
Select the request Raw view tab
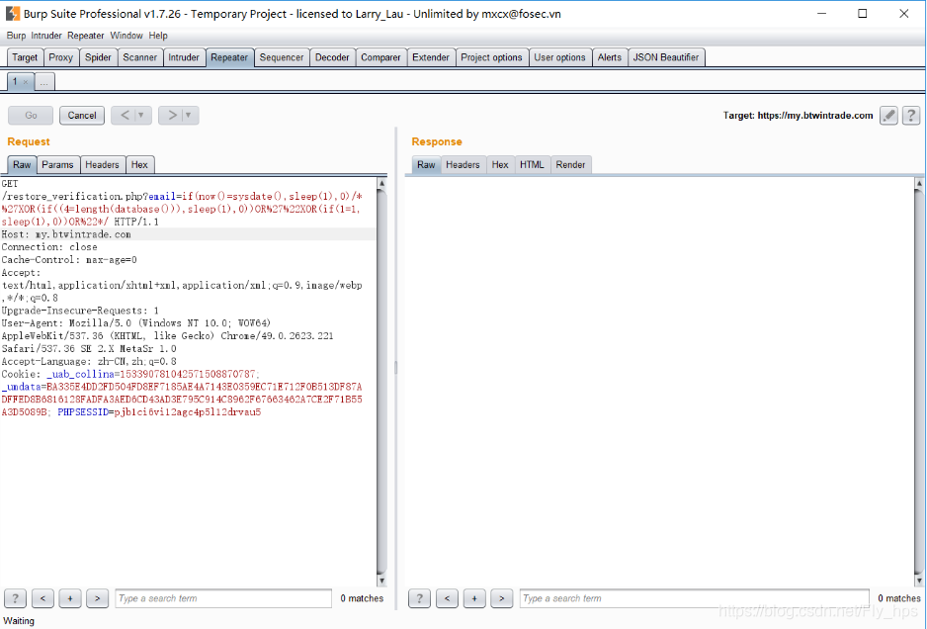tap(22, 164)
